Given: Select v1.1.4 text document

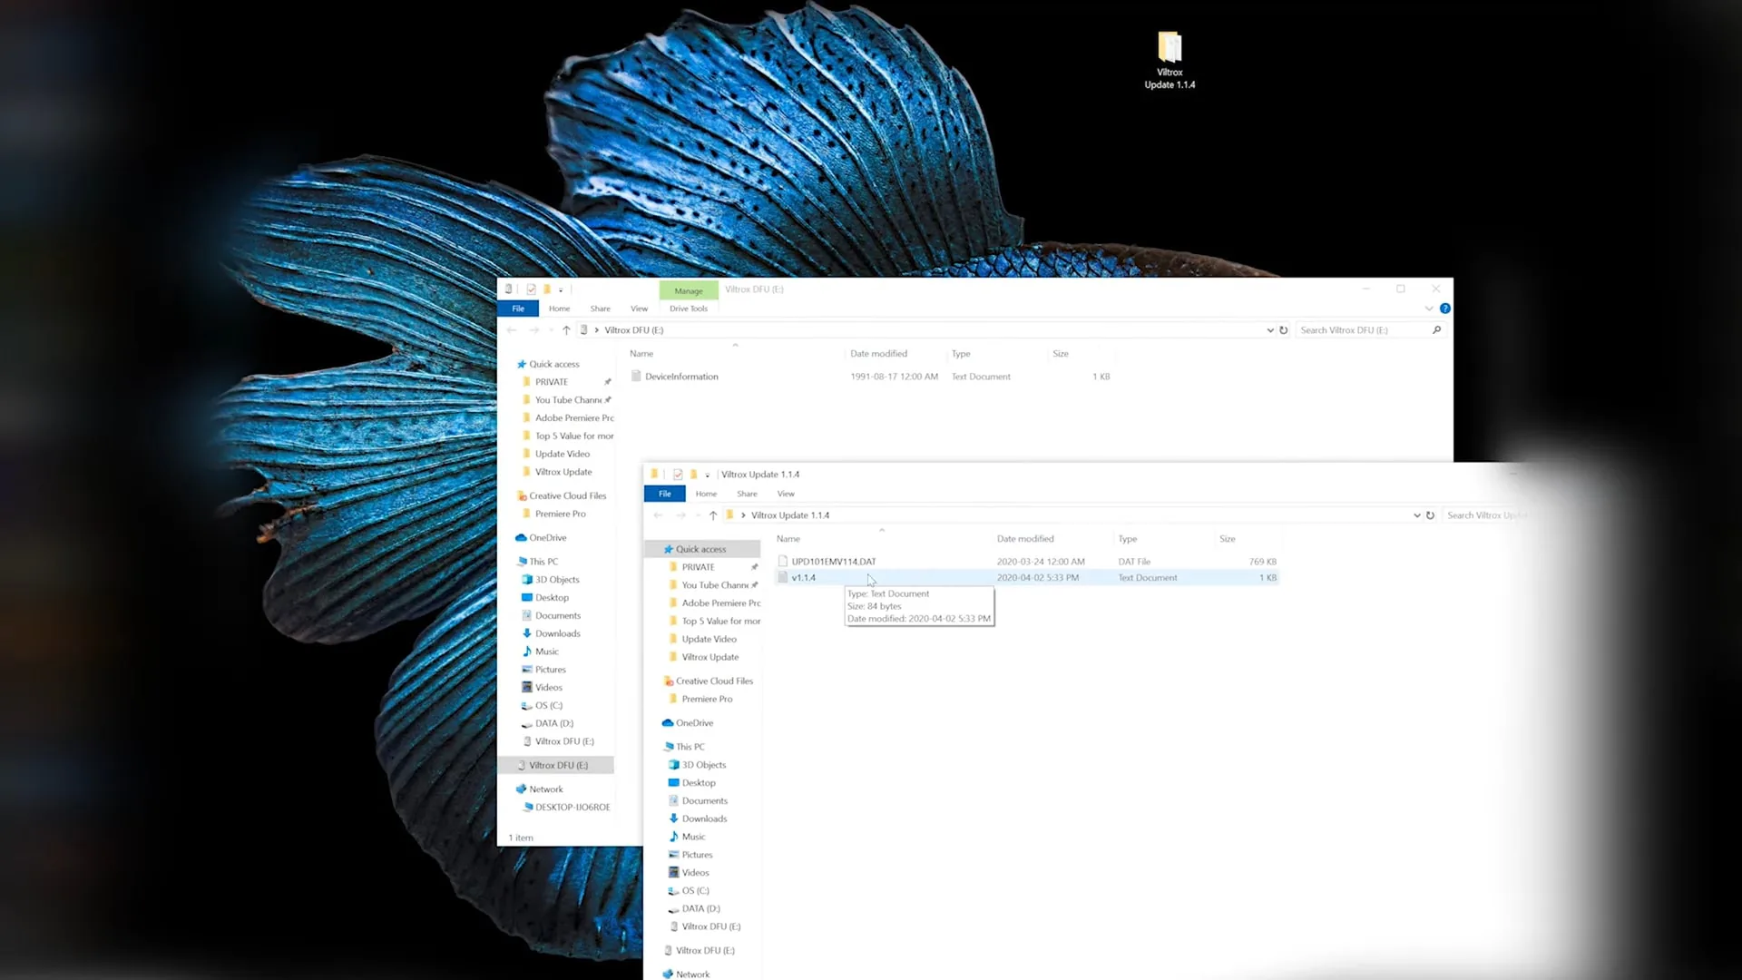Looking at the screenshot, I should tap(1027, 578).
